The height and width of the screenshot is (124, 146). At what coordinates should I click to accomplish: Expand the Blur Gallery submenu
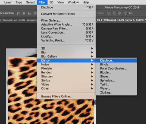pos(66,56)
